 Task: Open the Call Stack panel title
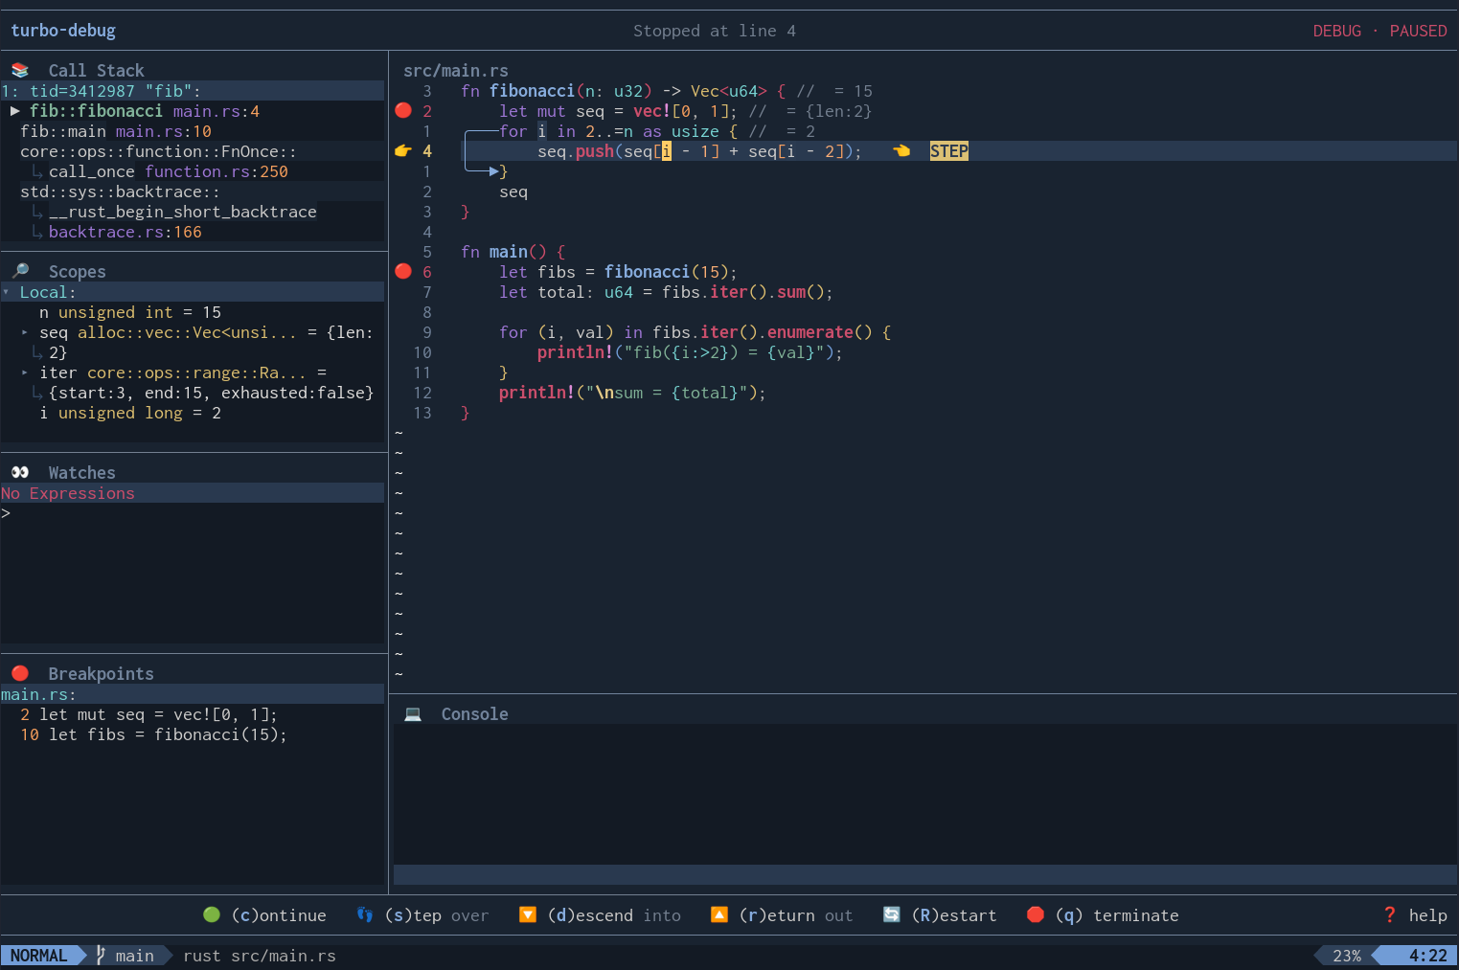point(97,71)
